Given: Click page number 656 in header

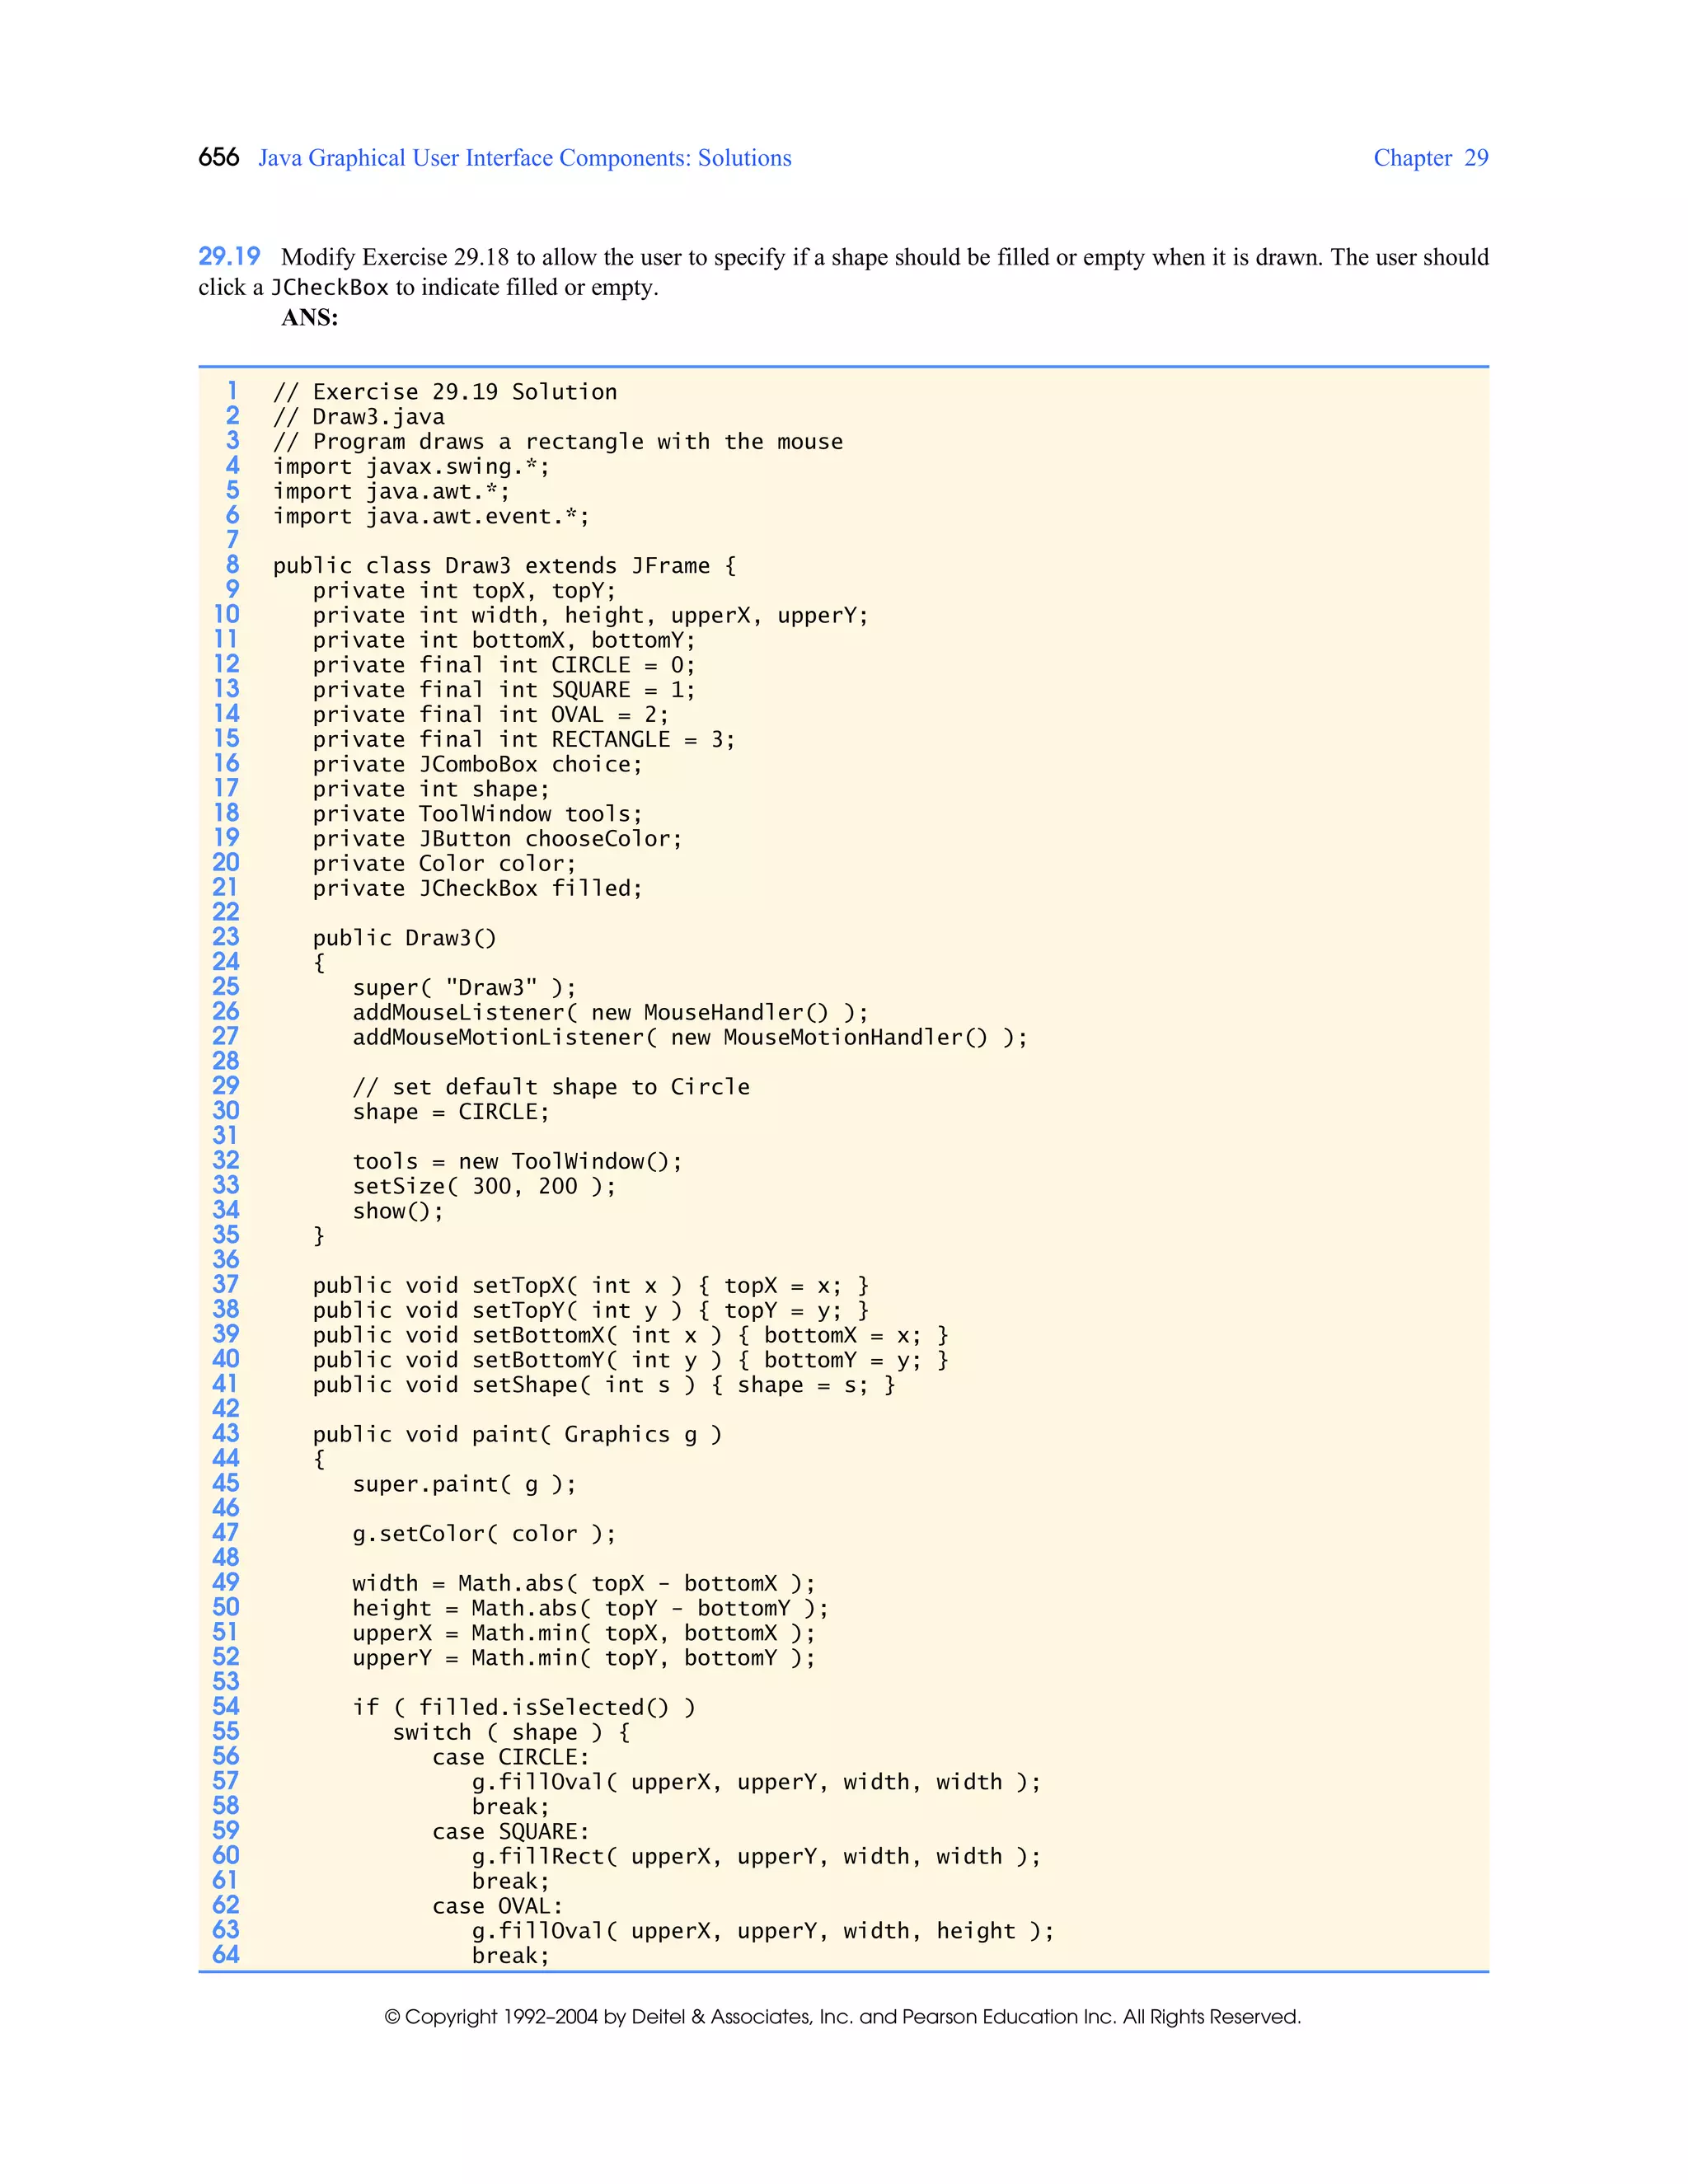Looking at the screenshot, I should (218, 157).
